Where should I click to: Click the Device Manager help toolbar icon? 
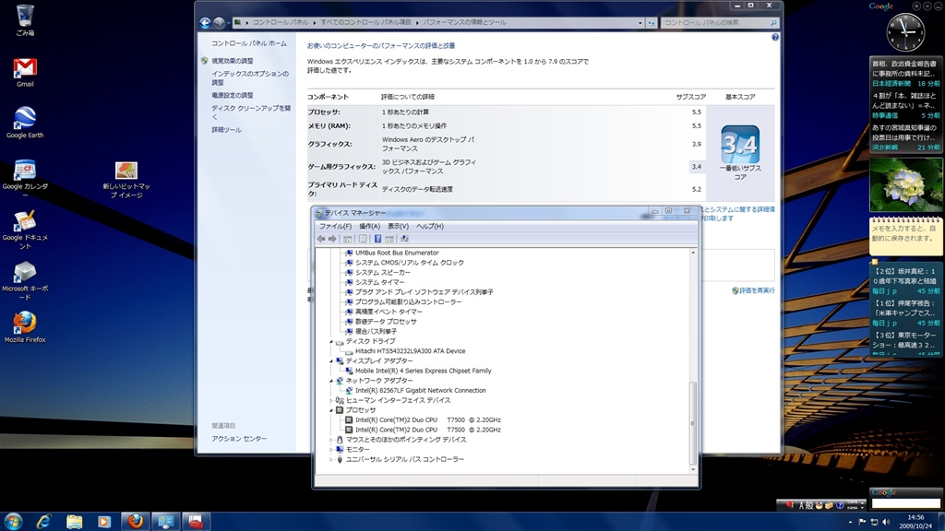(377, 239)
